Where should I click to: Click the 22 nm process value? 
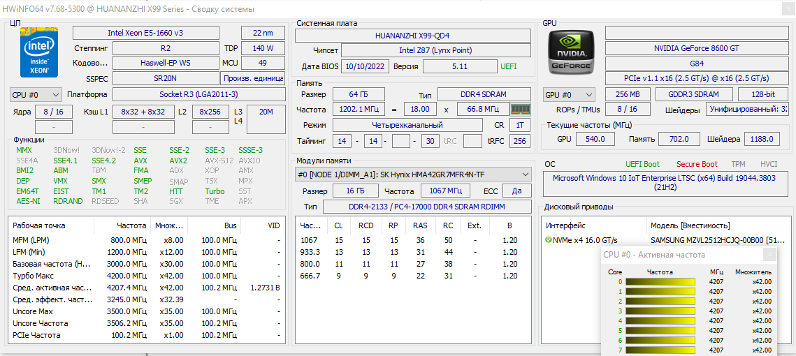click(x=263, y=32)
